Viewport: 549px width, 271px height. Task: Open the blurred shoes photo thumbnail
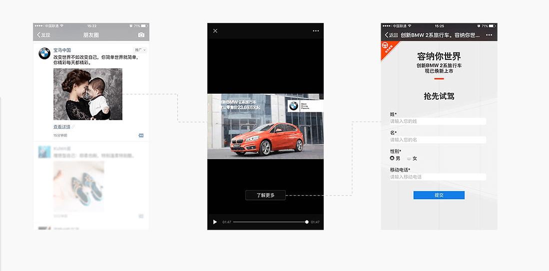click(79, 186)
